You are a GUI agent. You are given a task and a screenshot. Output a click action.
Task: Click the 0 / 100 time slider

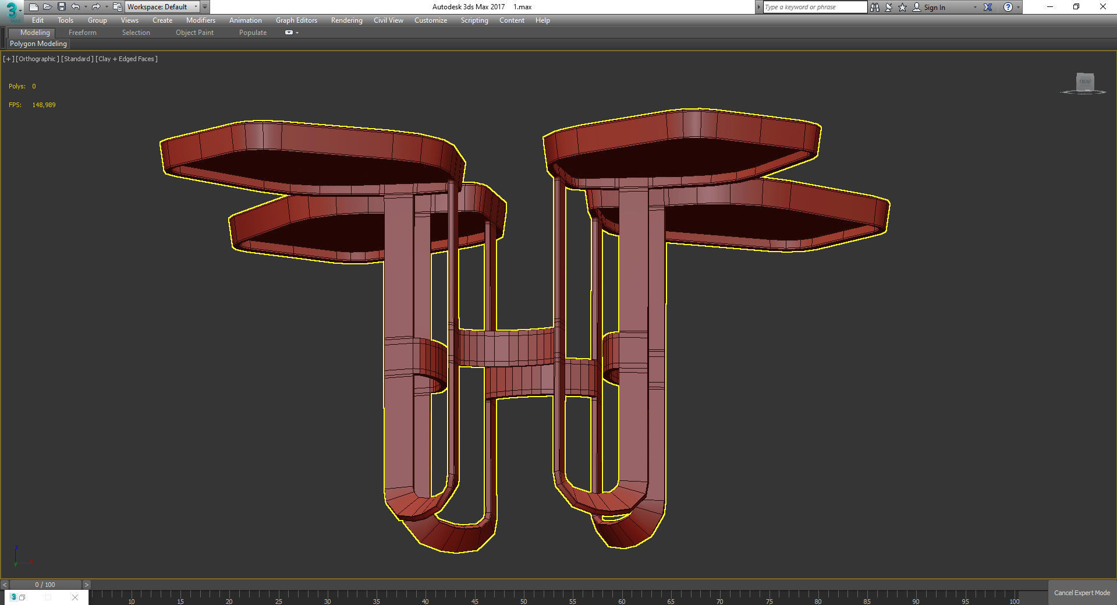coord(45,585)
